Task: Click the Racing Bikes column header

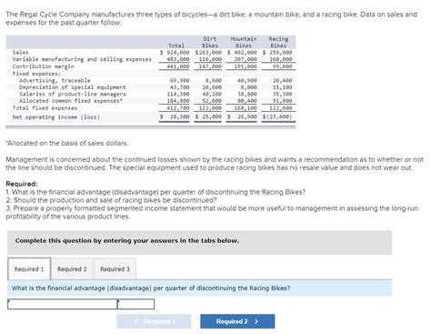Action: pos(278,42)
